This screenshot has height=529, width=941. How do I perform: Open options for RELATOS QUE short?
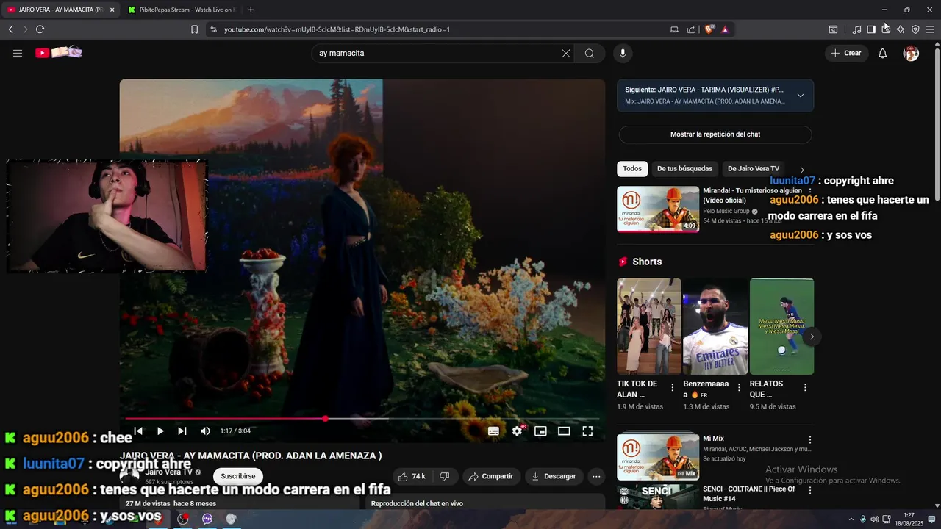tap(805, 387)
